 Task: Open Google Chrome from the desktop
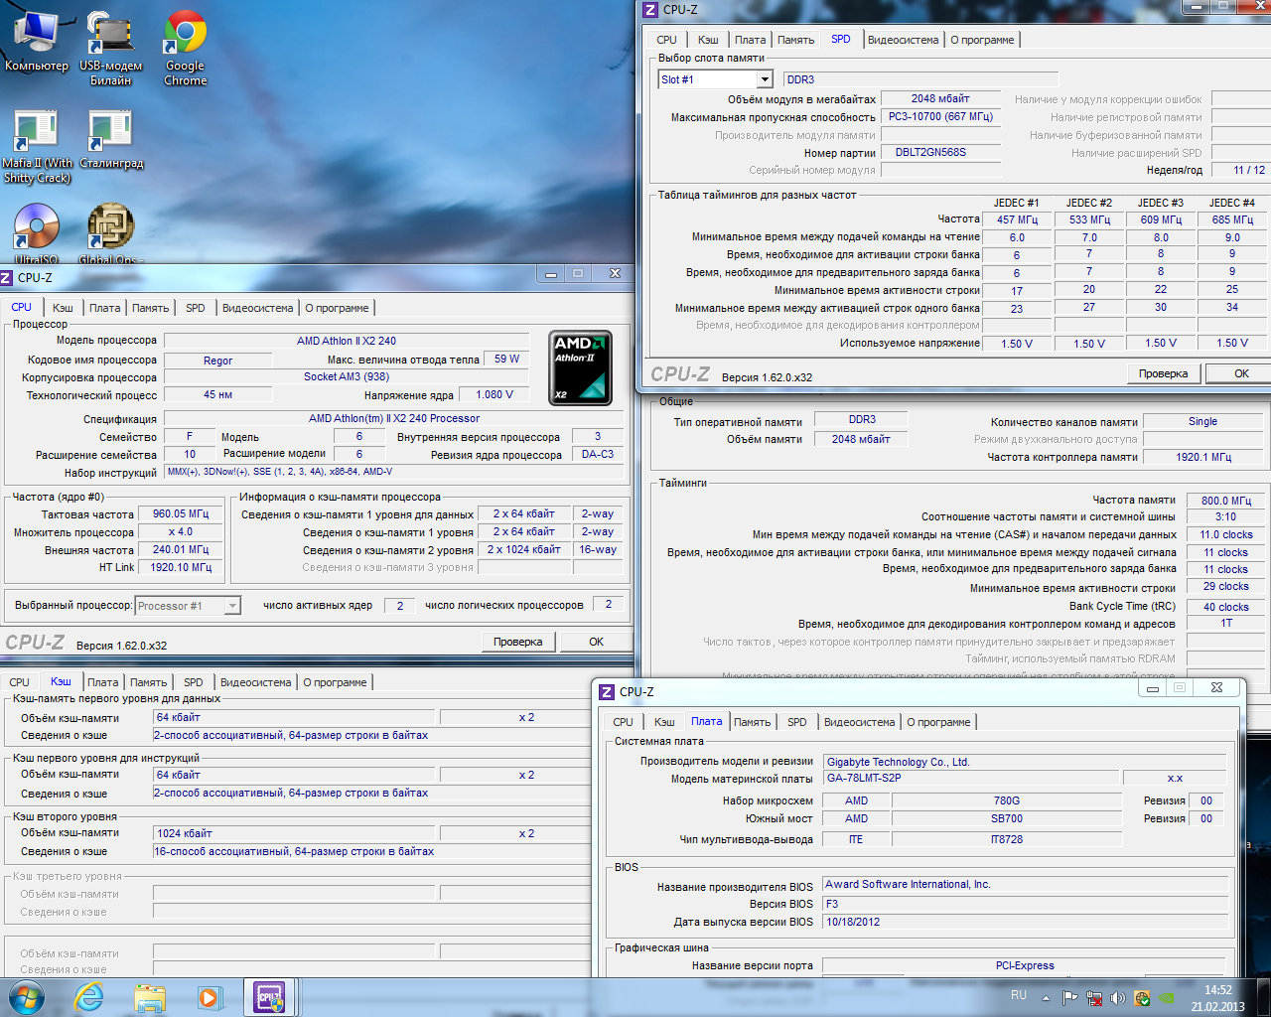click(185, 32)
